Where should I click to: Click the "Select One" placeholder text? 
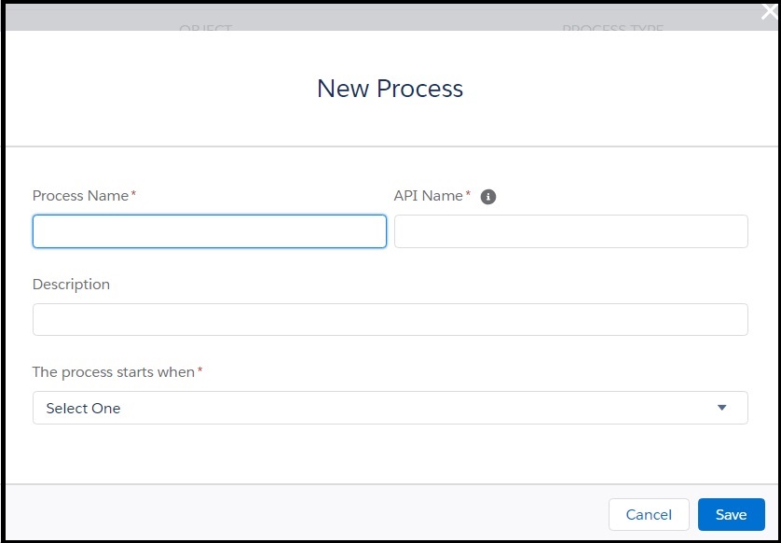pos(83,409)
